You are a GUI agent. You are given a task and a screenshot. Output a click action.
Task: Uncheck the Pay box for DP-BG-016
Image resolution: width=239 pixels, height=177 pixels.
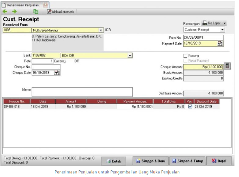(190, 106)
